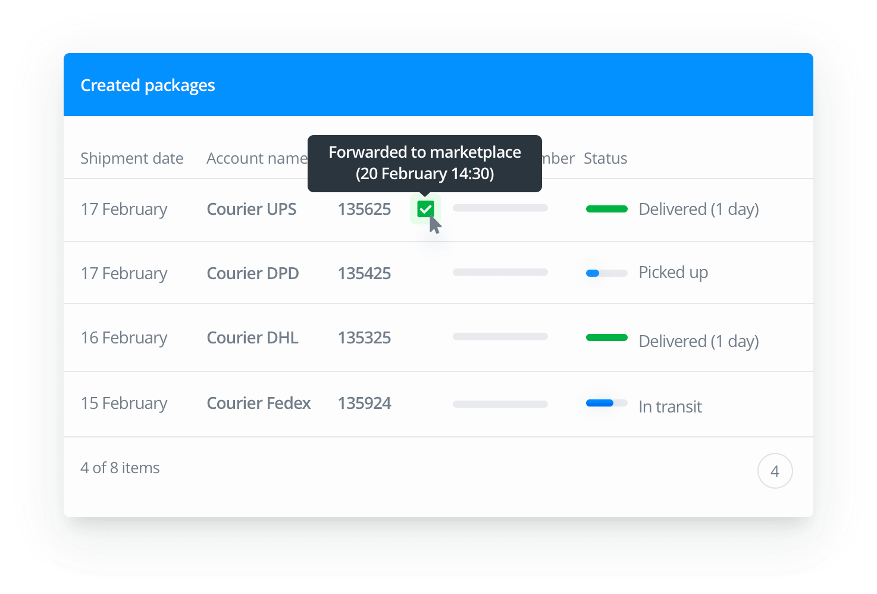Open the Courier DPD account link
877x594 pixels.
(252, 274)
